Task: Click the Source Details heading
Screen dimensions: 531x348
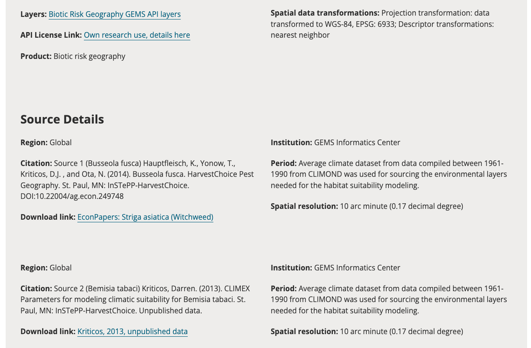Action: (x=62, y=120)
